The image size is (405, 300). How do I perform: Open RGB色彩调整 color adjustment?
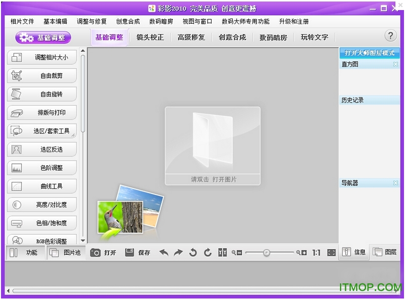coord(42,240)
